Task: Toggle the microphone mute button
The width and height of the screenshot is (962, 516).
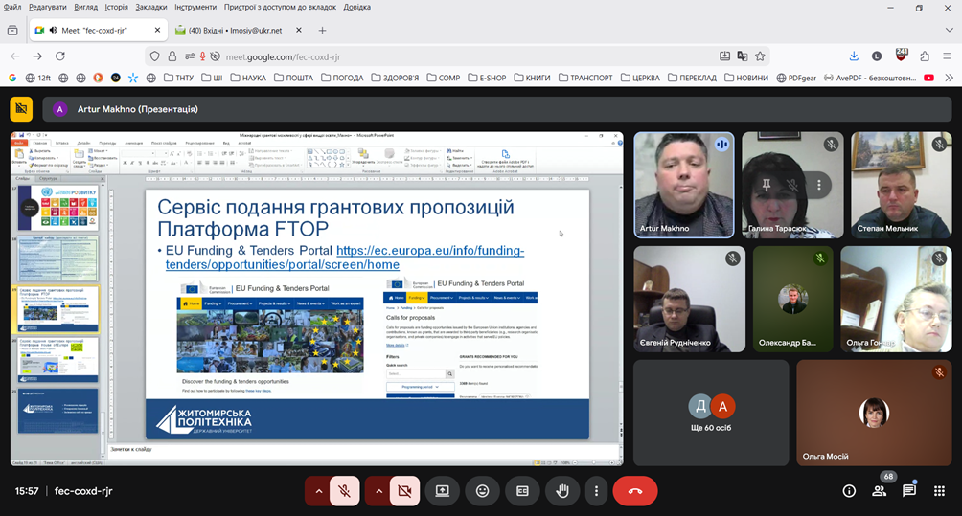Action: (x=344, y=491)
